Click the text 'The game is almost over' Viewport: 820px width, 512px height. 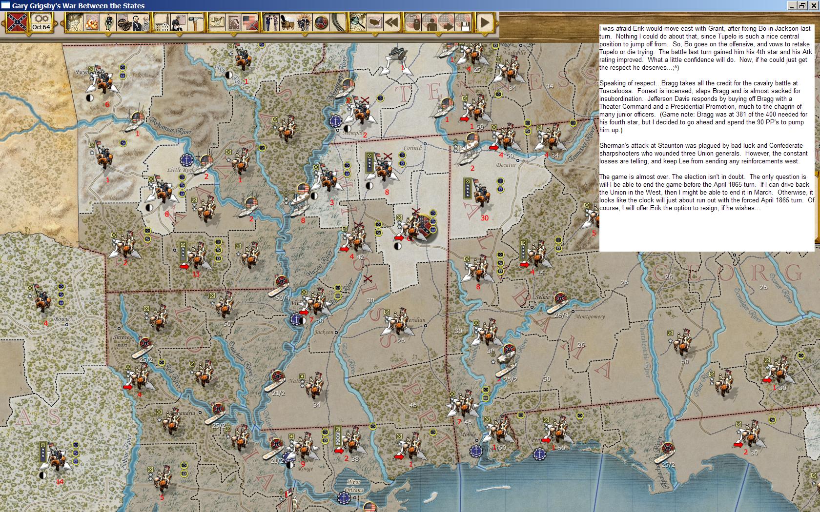(634, 177)
